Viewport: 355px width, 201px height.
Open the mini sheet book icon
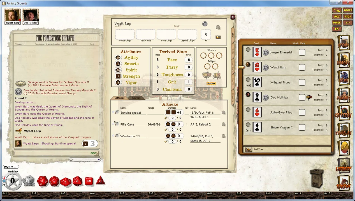[218, 37]
